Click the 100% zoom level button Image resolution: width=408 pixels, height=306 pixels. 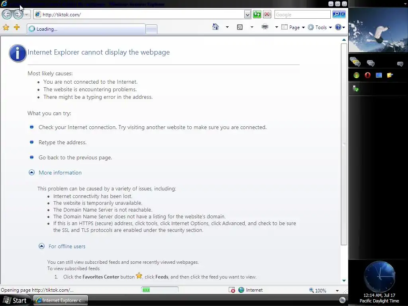(x=318, y=290)
